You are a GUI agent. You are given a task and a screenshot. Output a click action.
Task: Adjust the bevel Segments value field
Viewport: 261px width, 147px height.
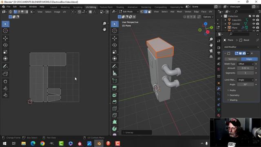tap(246, 73)
